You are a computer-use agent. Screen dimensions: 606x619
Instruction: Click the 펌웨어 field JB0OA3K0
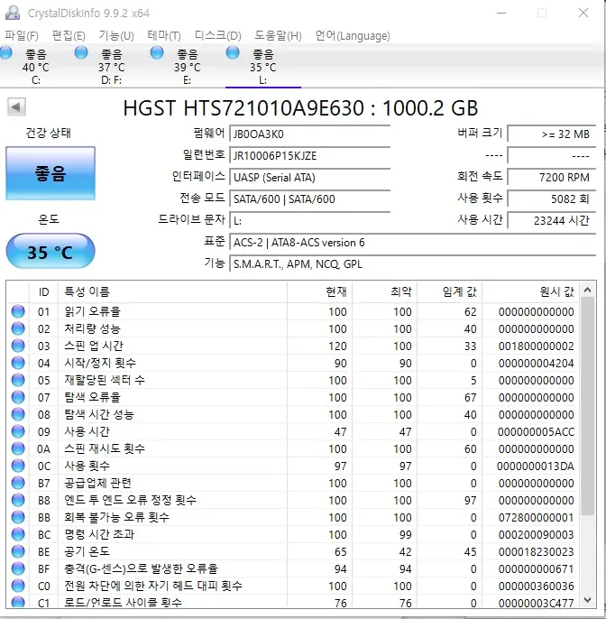tap(309, 134)
